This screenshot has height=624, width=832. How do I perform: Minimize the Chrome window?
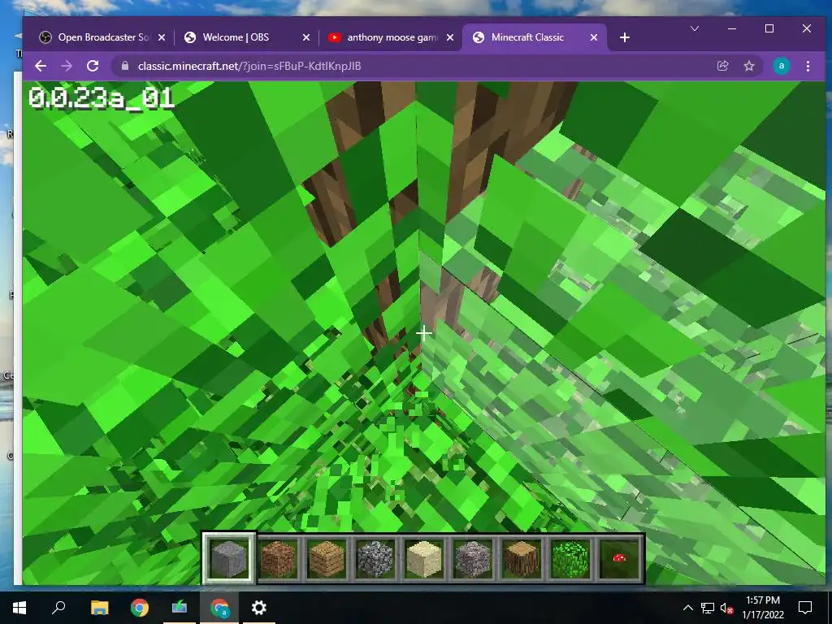point(732,28)
